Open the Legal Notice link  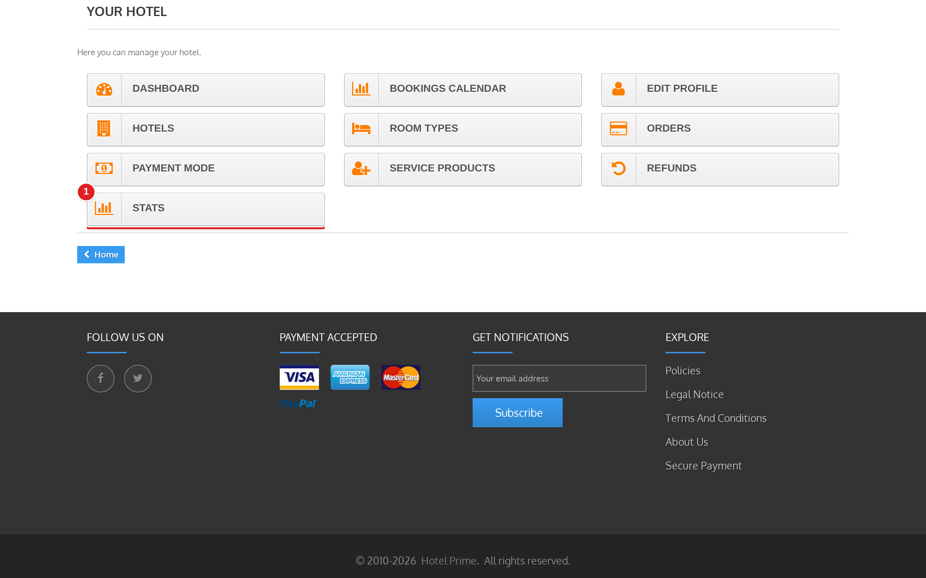point(694,395)
